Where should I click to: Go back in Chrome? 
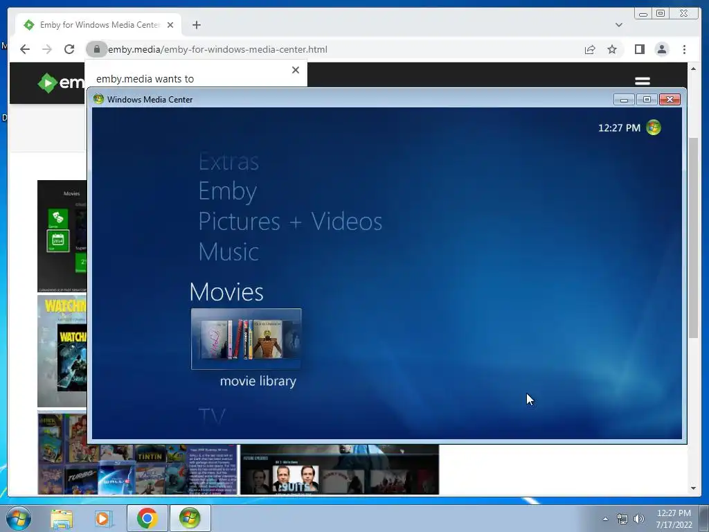coord(25,49)
